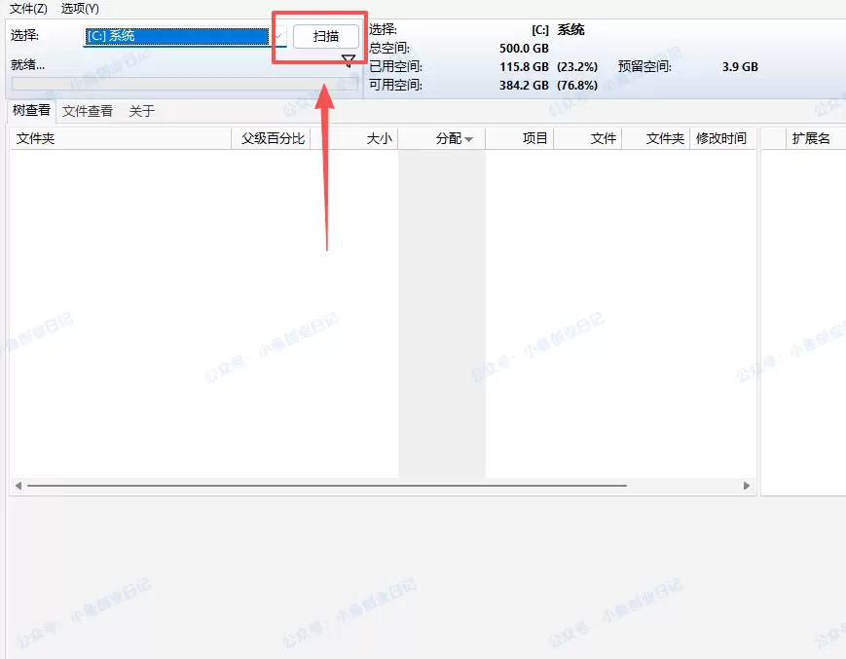The height and width of the screenshot is (659, 846).
Task: Open the drive selection dropdown showing [C:] 系统
Action: tap(175, 36)
